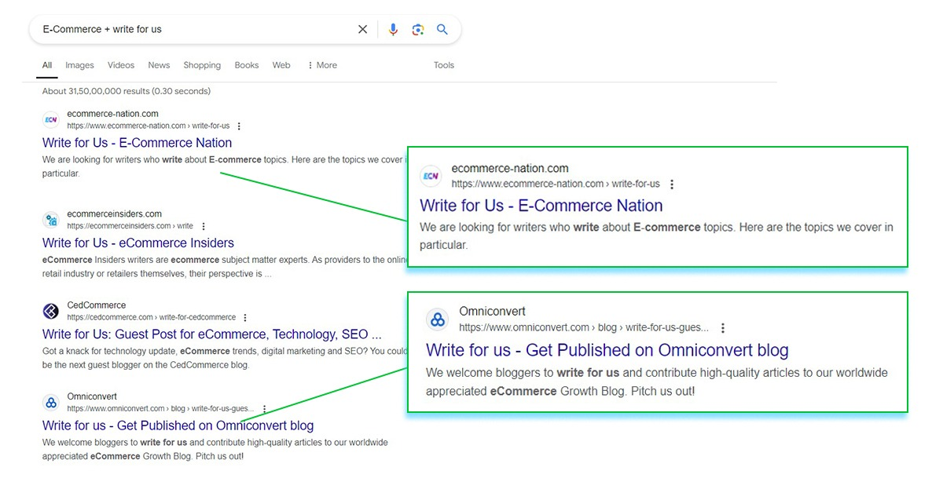Screen dimensions: 943x493
Task: Open options dots beside ecommerceinsiders.com URL
Action: click(x=204, y=226)
